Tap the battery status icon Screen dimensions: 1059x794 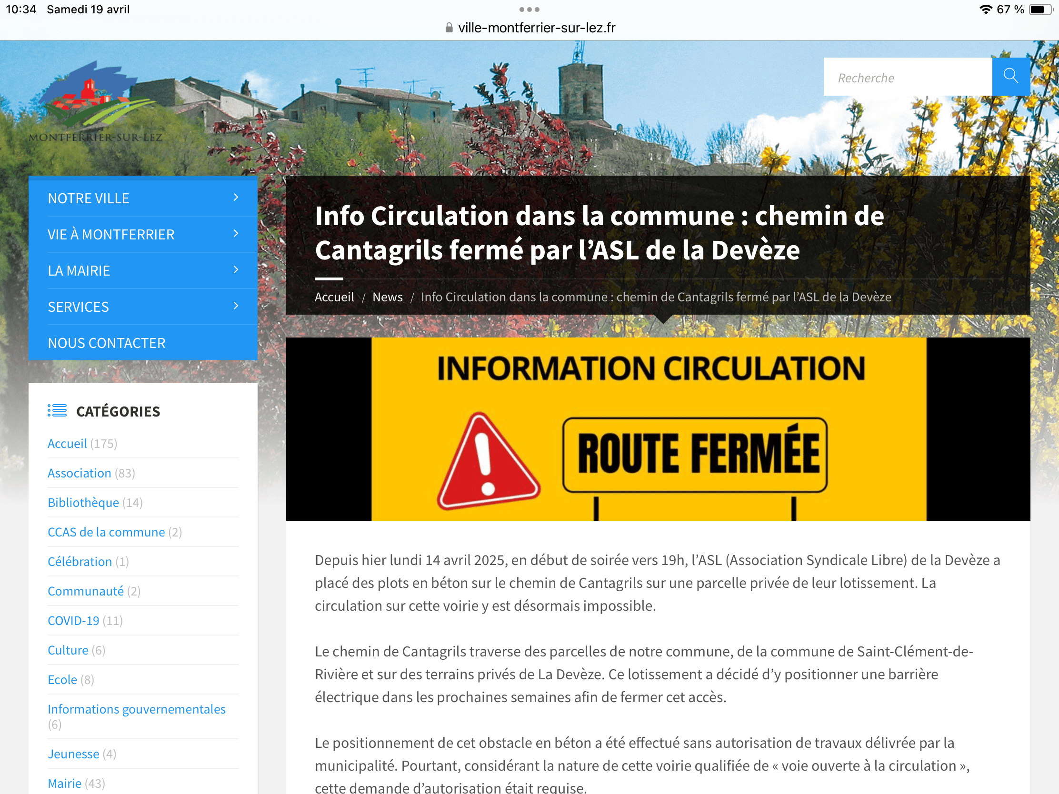coord(1040,10)
